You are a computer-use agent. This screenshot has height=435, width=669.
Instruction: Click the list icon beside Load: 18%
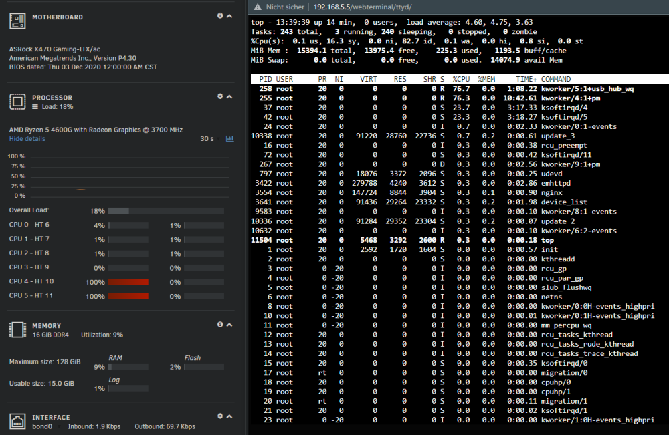35,106
